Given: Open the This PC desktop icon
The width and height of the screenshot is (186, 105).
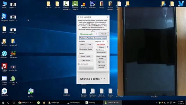Looking at the screenshot, I should pos(4,5).
